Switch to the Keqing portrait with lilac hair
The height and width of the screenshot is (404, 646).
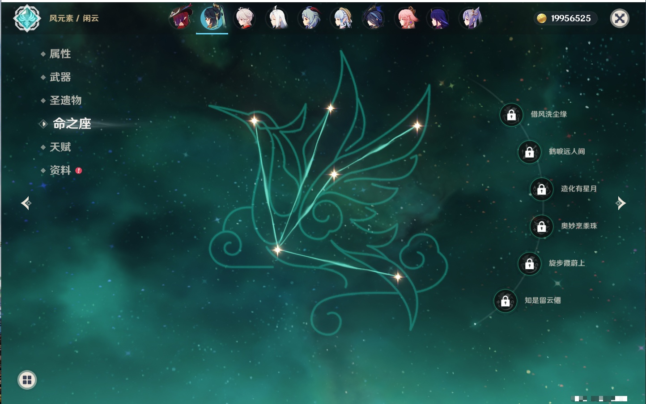471,18
